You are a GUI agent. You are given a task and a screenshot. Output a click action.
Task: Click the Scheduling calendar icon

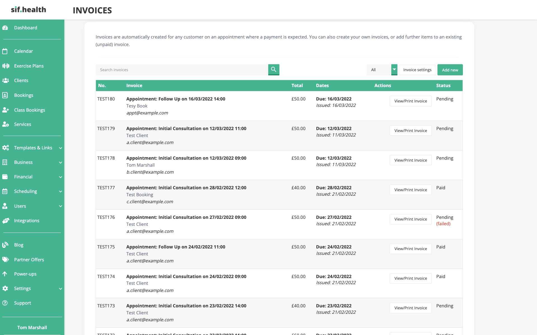tap(5, 191)
